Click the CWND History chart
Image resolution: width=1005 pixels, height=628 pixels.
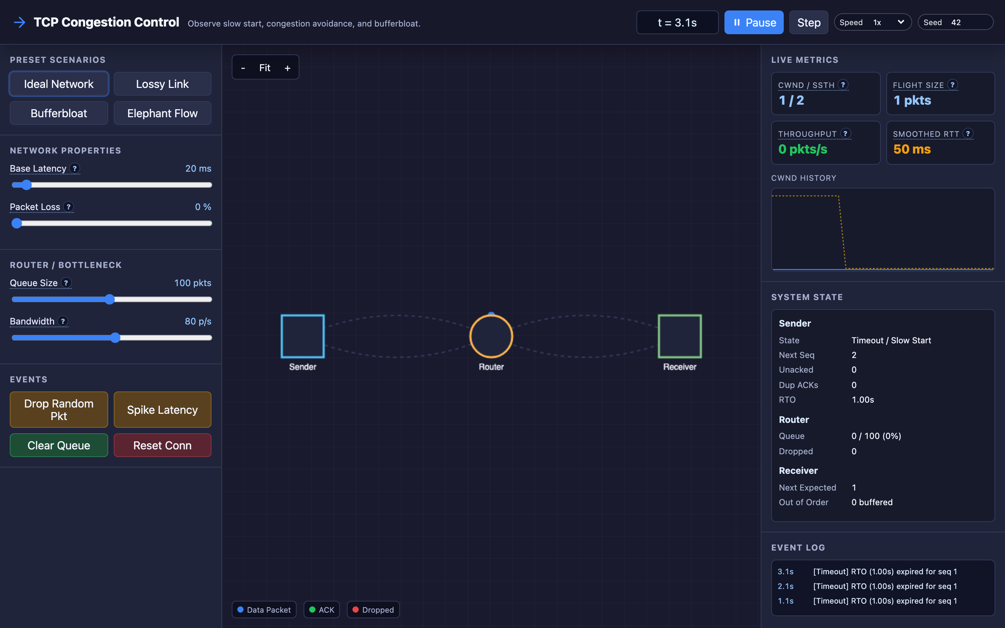point(883,229)
